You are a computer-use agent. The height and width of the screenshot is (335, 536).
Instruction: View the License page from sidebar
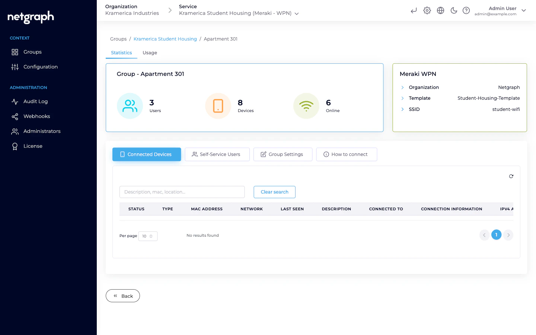[33, 146]
